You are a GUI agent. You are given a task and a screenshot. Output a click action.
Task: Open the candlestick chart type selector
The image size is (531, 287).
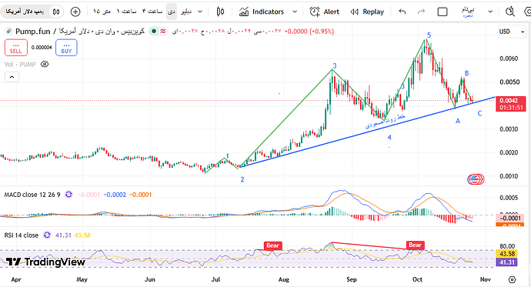click(220, 12)
